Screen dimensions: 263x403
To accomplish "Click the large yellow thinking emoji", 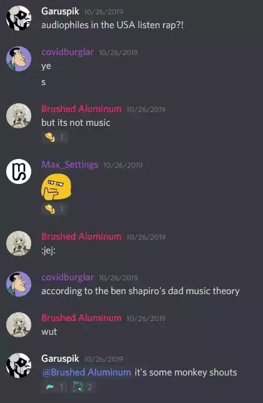I will pyautogui.click(x=56, y=187).
